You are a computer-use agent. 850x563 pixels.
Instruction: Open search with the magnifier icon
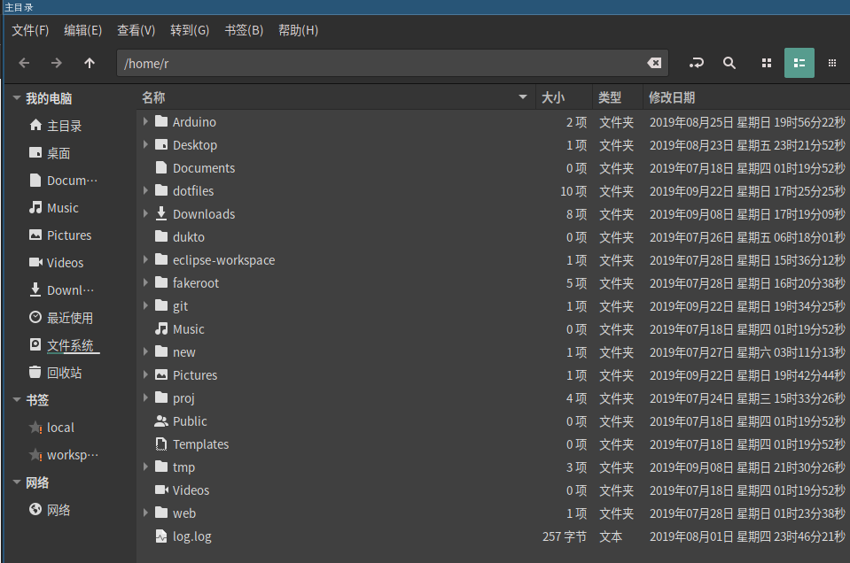(x=729, y=63)
